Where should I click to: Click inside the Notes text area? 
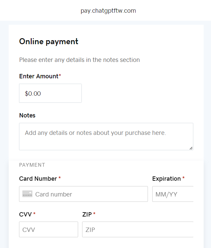(x=106, y=137)
